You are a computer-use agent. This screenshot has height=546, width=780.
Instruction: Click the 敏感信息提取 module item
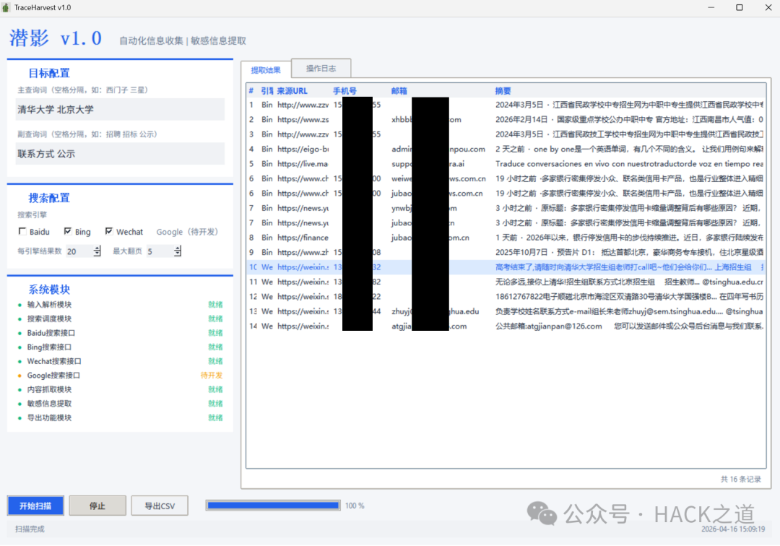coord(49,404)
